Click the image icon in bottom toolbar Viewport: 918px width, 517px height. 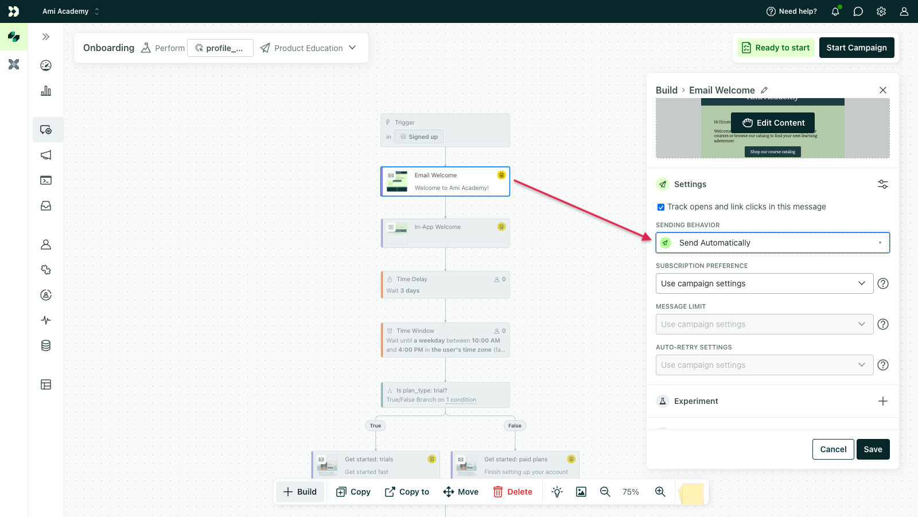point(581,492)
